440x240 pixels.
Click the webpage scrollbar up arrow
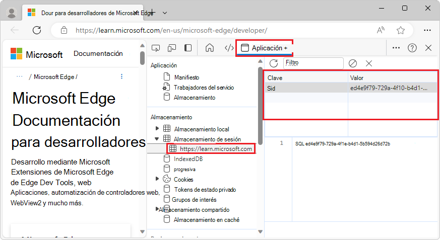[x=142, y=46]
